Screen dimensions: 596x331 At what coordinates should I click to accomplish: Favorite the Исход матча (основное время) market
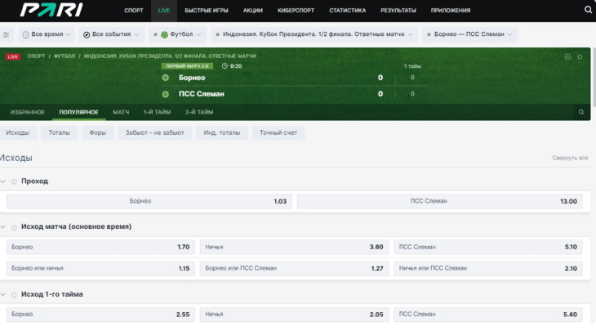(13, 226)
